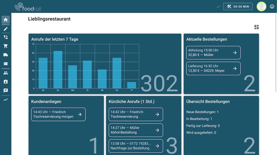Open the customers group icon in the sidebar

pyautogui.click(x=5, y=73)
